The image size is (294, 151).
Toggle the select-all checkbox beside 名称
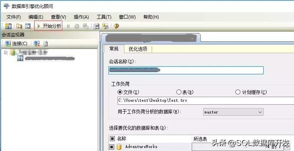point(112,138)
